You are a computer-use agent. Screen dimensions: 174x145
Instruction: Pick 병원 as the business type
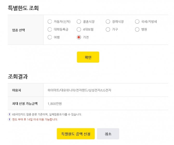pyautogui.click(x=137, y=29)
